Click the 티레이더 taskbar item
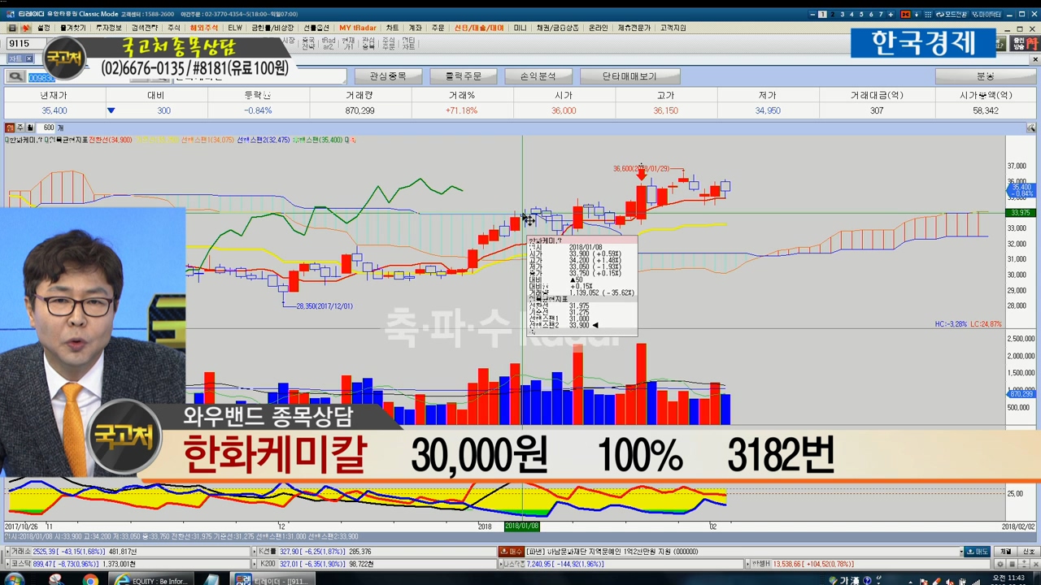This screenshot has width=1041, height=585. 273,579
